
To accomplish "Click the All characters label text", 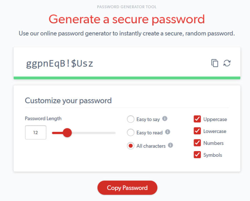I will click(x=151, y=146).
